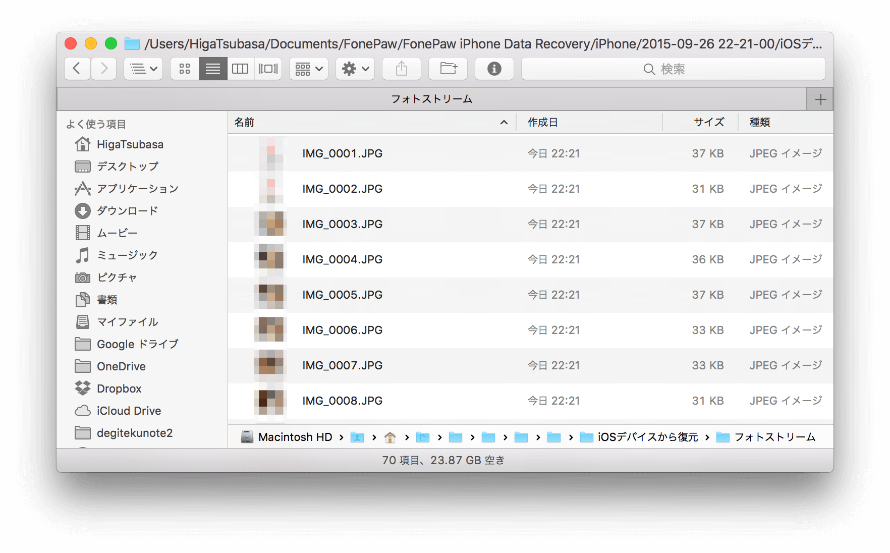Screen dimensions: 890x553
Task: Open the gear action menu
Action: tap(355, 69)
